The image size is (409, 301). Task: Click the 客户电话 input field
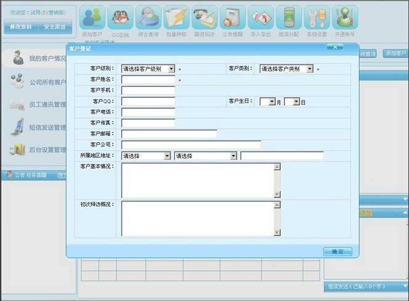click(148, 112)
